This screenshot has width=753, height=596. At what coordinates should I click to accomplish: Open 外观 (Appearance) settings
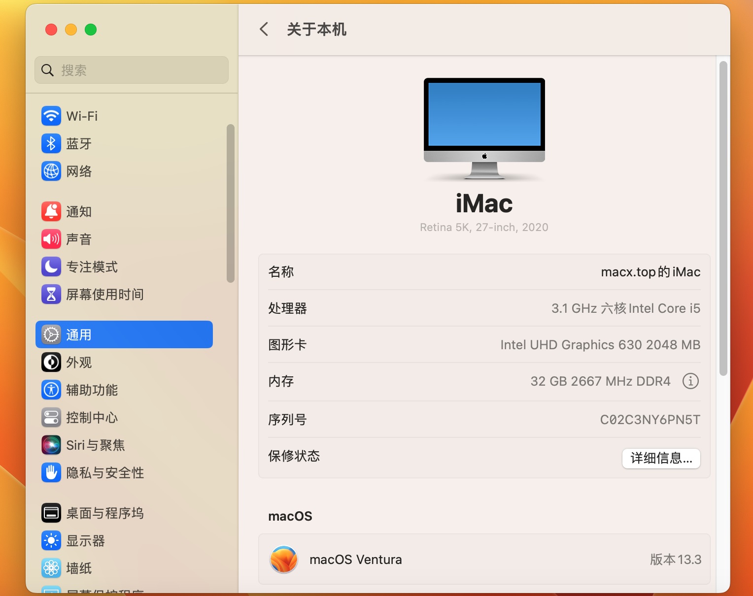(x=79, y=363)
